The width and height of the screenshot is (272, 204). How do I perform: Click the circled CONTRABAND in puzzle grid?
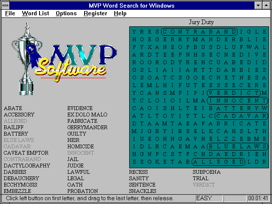click(199, 32)
